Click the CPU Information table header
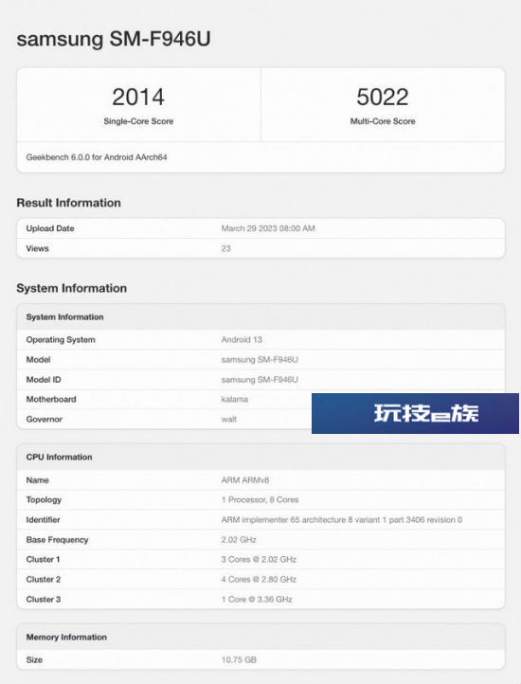Viewport: 521px width, 684px height. coord(260,458)
